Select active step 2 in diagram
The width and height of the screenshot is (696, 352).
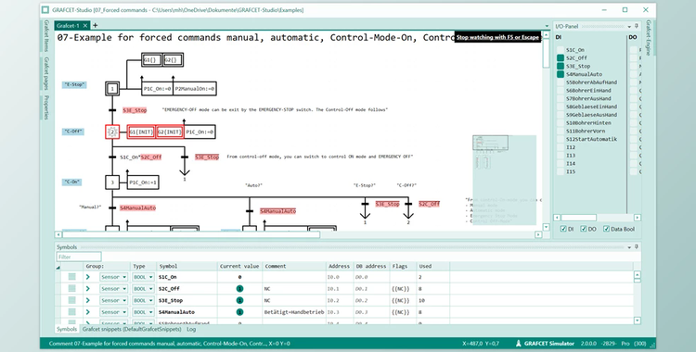tap(112, 132)
